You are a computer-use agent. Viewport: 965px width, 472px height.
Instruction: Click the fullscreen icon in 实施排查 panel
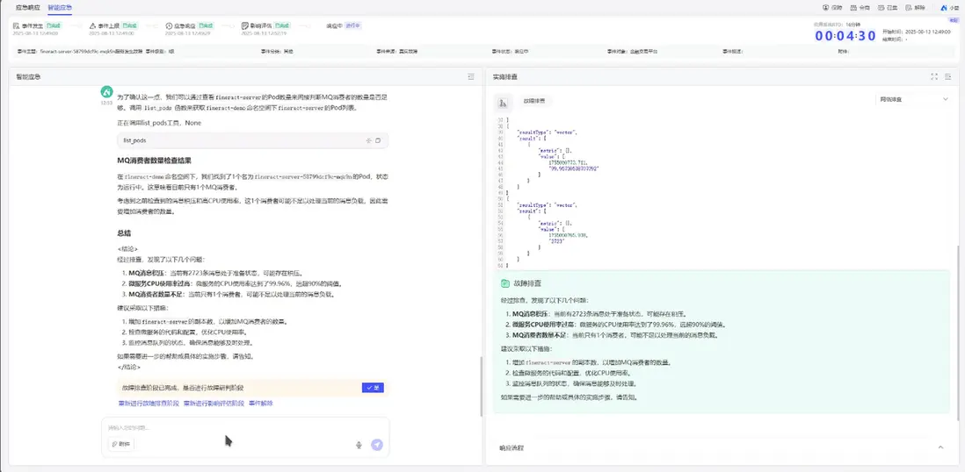[x=934, y=76]
